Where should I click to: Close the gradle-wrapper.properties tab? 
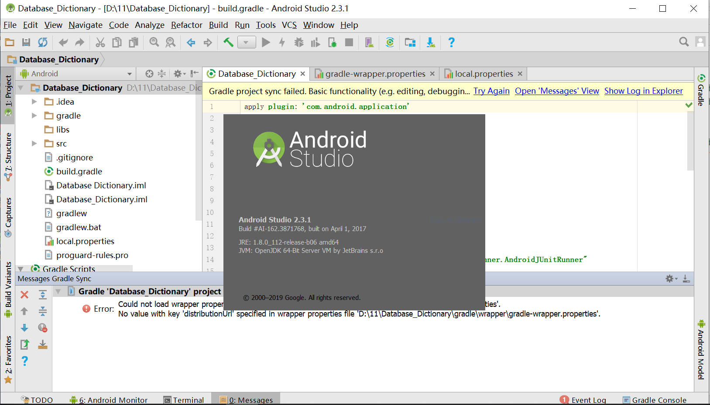click(432, 74)
